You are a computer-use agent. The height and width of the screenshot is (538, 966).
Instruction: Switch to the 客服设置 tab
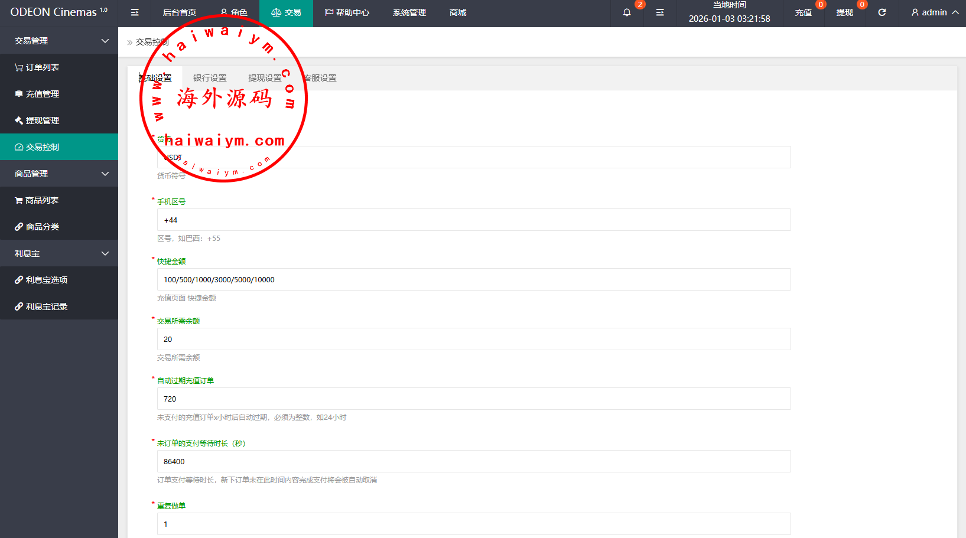pyautogui.click(x=320, y=78)
